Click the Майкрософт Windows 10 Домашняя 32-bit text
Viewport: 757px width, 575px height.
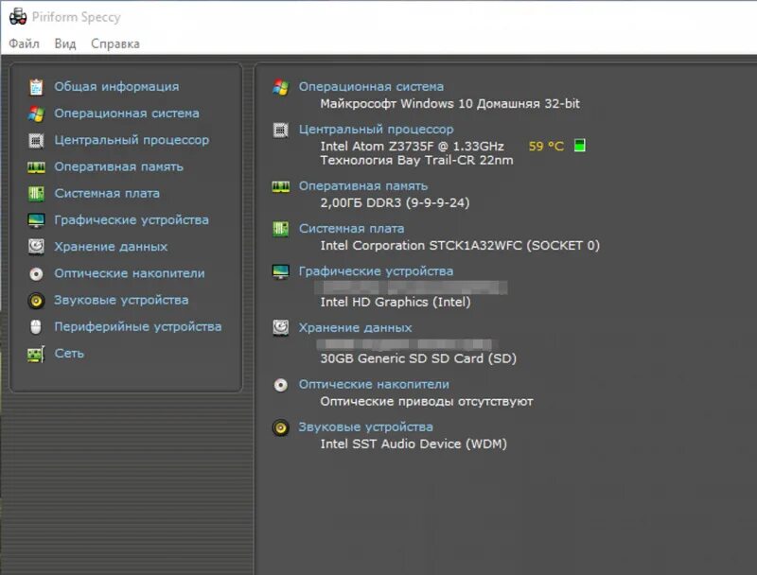point(450,104)
